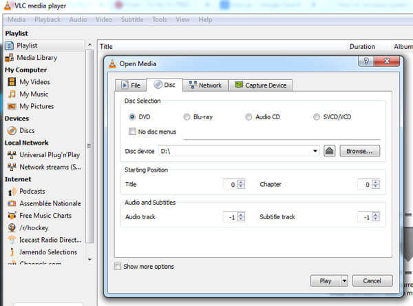
Task: Select the Blu-ray radio button
Action: coord(187,117)
